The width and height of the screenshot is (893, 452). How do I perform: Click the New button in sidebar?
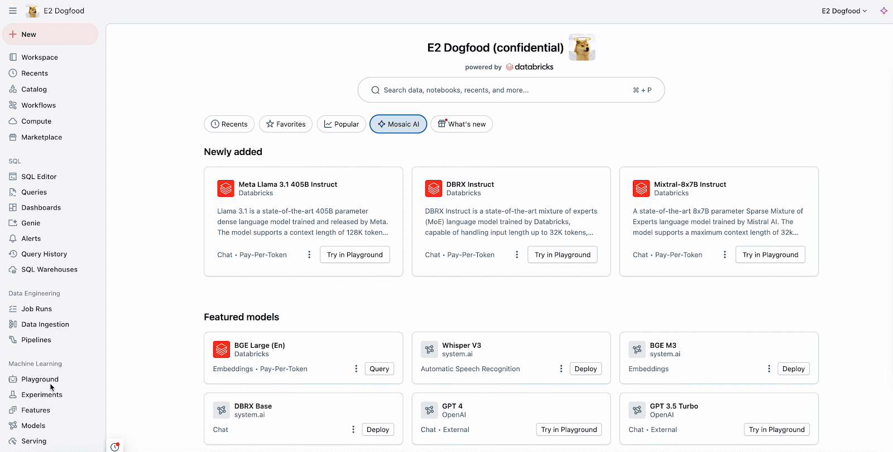(50, 35)
